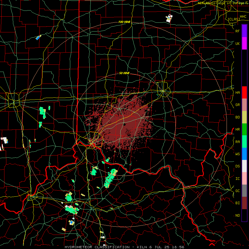Click the "50 NMI" range ring label

[x=124, y=73]
